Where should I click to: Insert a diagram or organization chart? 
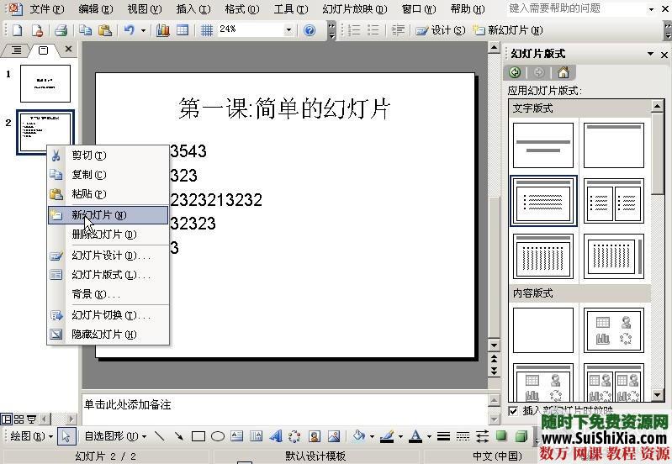(294, 436)
